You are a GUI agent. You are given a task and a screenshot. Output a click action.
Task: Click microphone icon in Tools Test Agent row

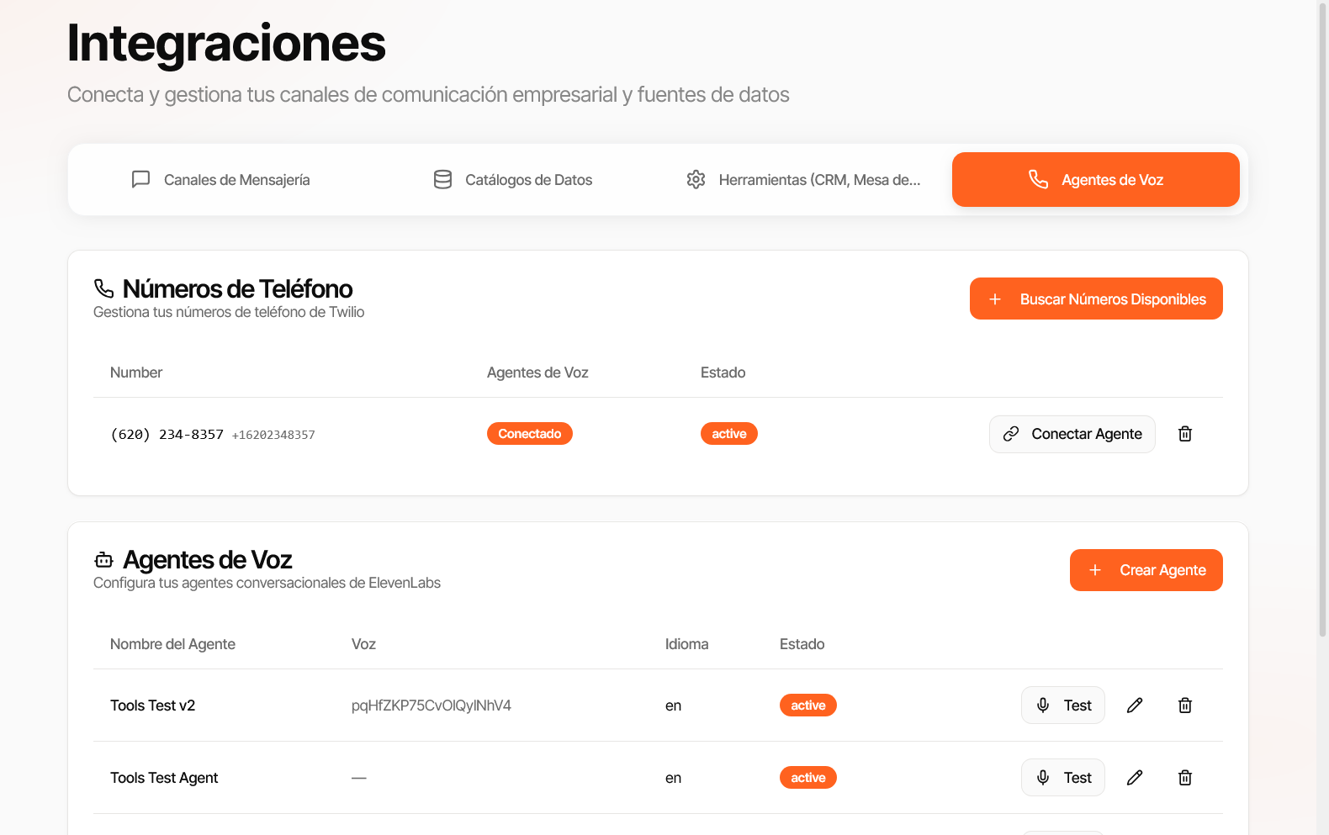tap(1043, 779)
